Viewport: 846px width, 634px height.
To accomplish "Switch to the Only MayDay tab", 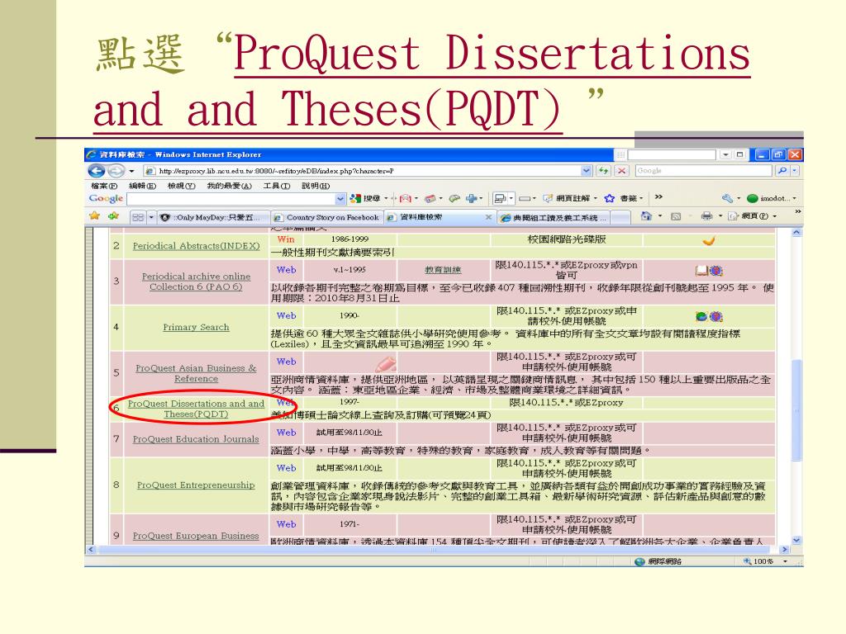I will [212, 217].
